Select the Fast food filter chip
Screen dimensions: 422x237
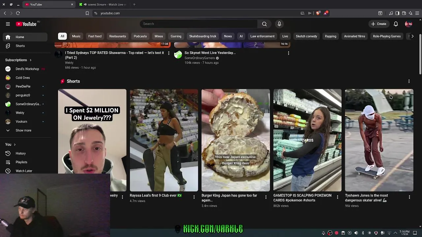coord(95,36)
